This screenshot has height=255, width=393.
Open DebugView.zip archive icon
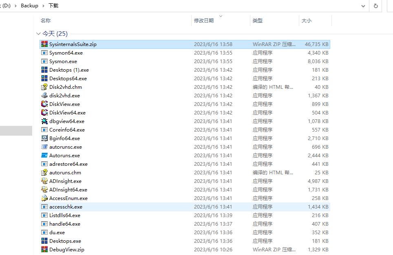(x=44, y=249)
